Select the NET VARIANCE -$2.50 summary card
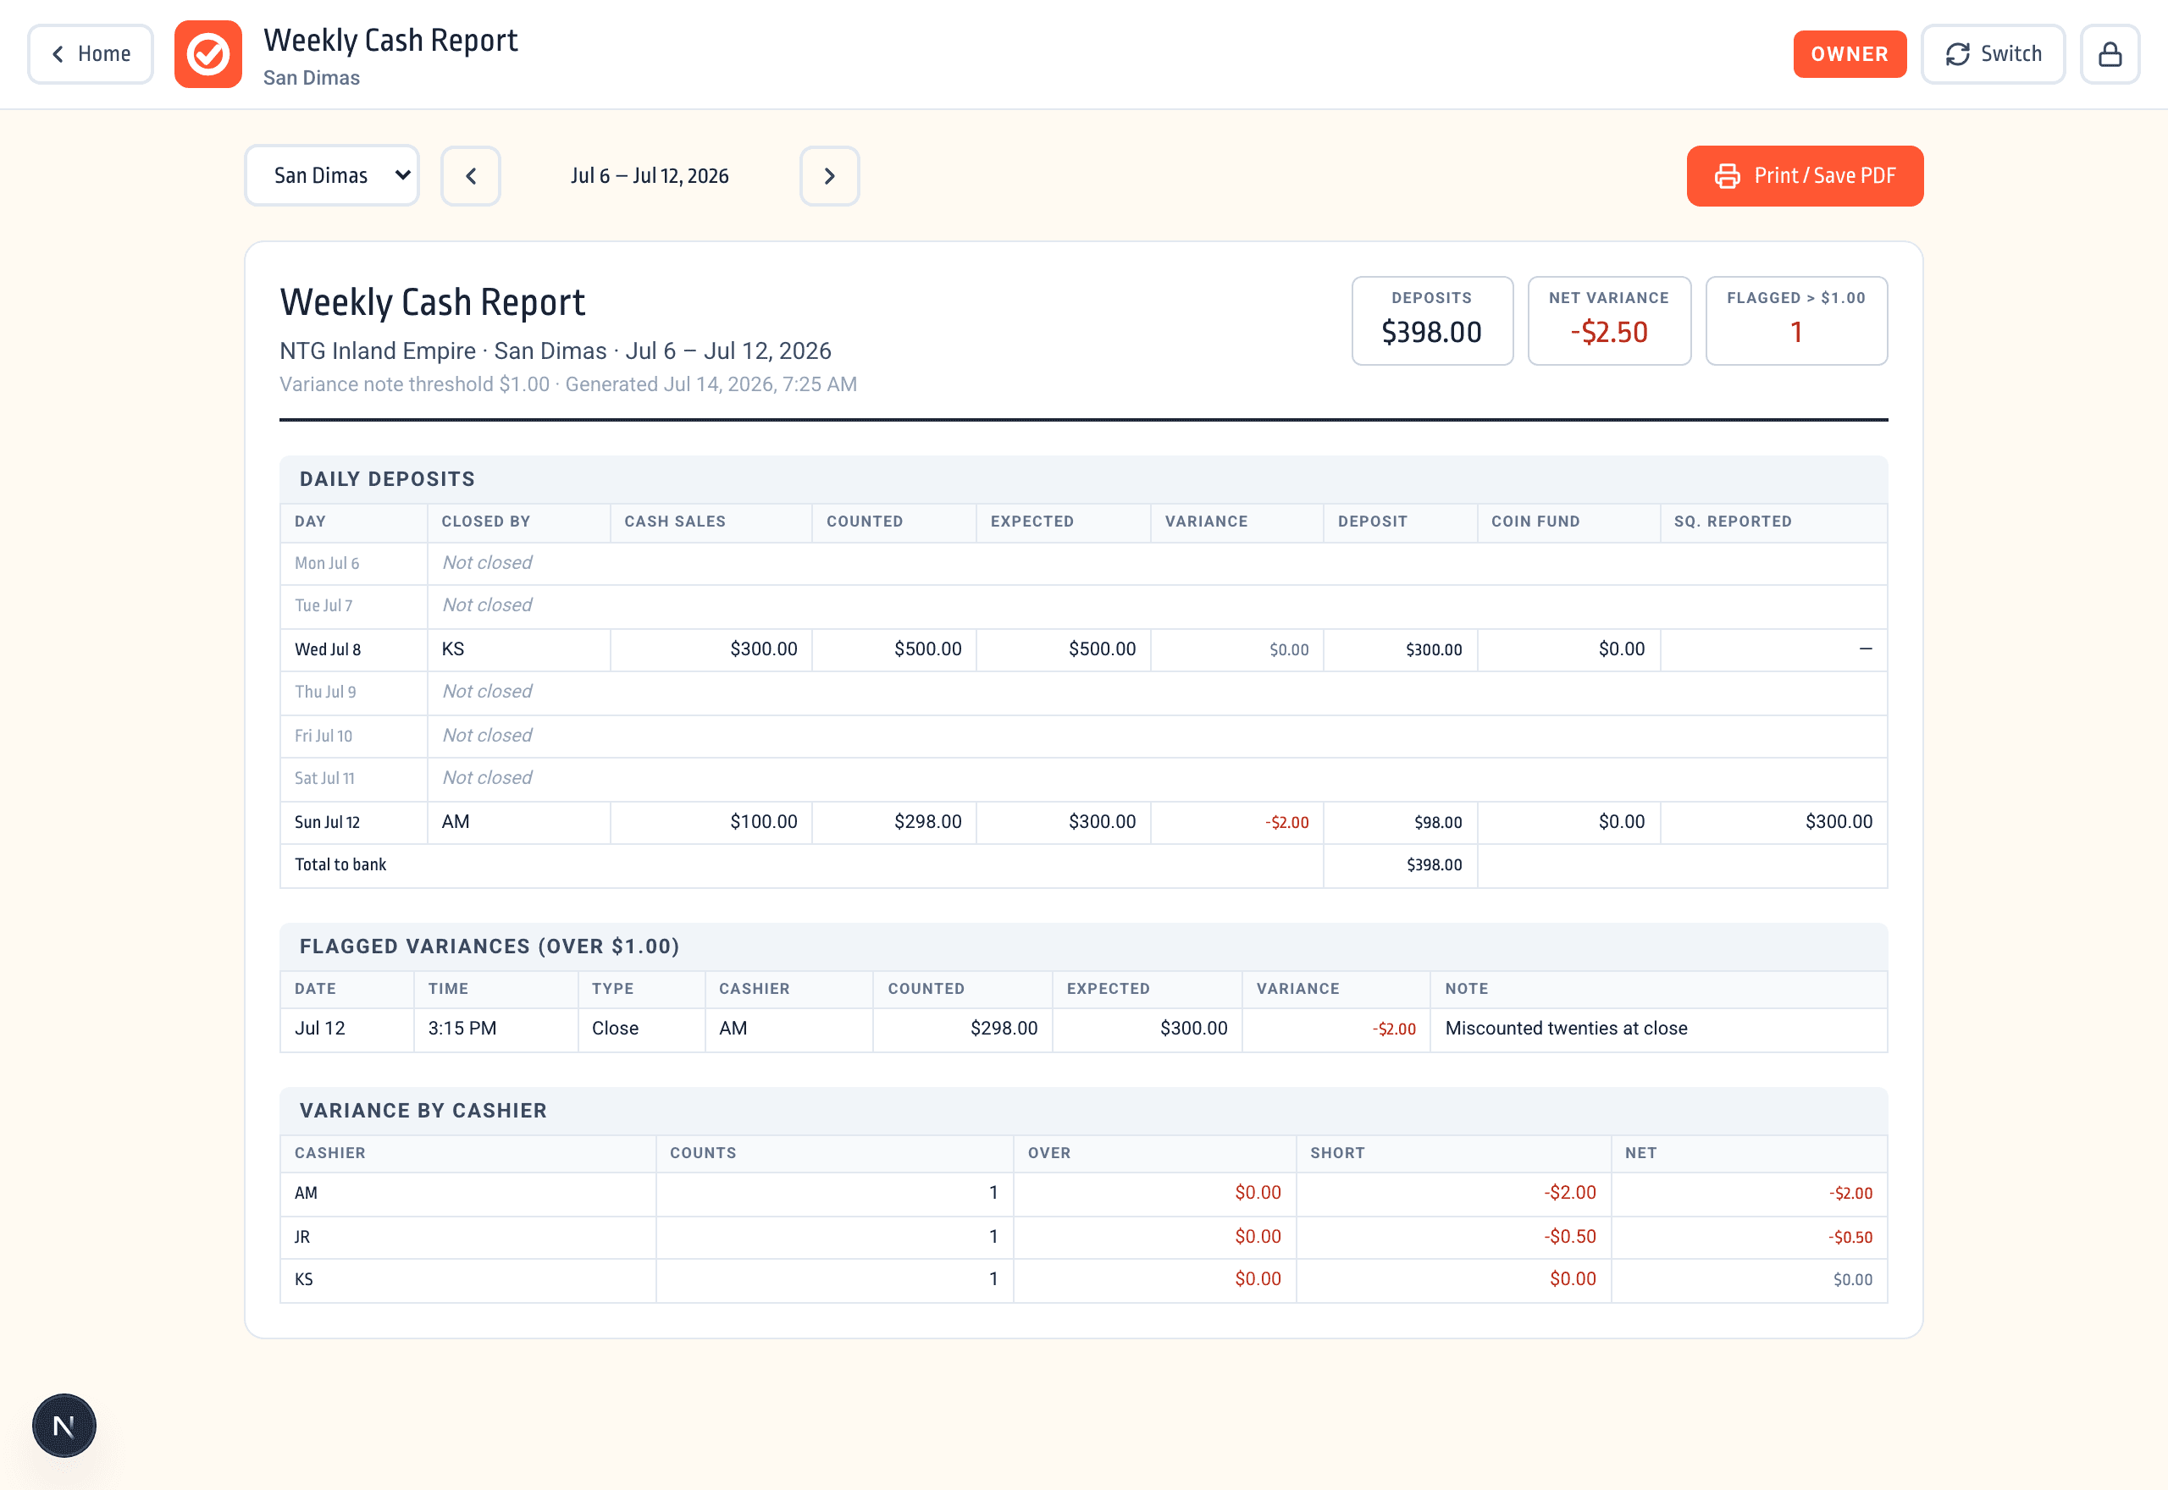2168x1490 pixels. (x=1609, y=320)
